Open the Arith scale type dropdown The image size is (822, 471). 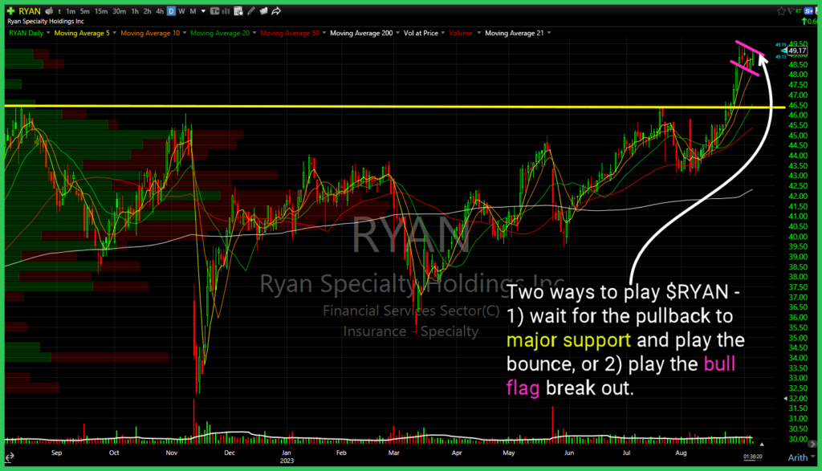click(802, 457)
